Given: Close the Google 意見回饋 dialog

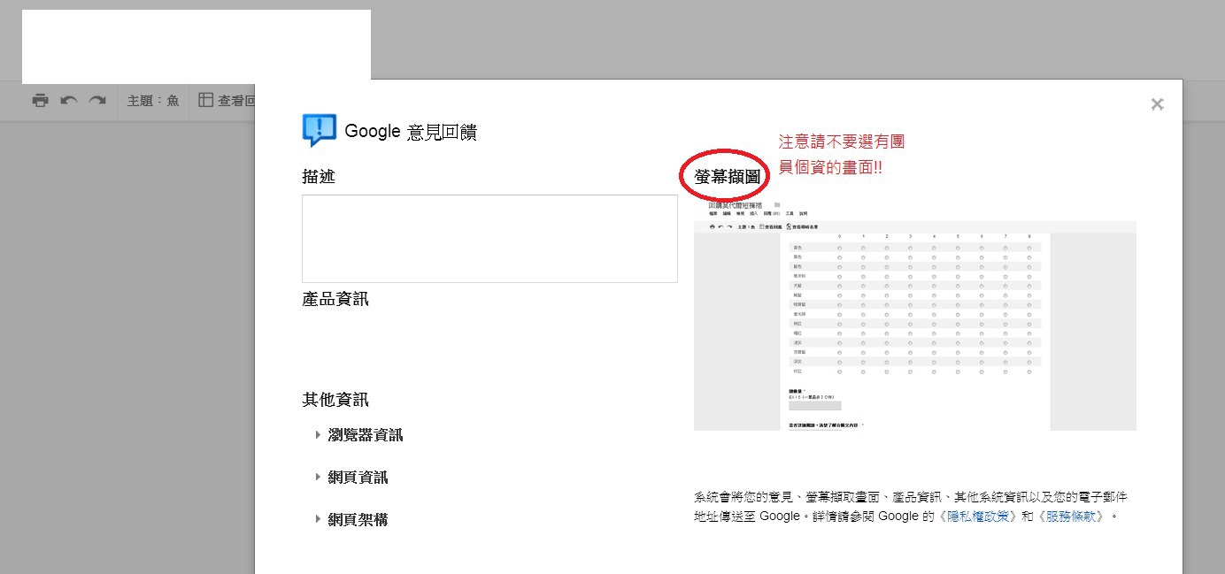Looking at the screenshot, I should 1157,103.
